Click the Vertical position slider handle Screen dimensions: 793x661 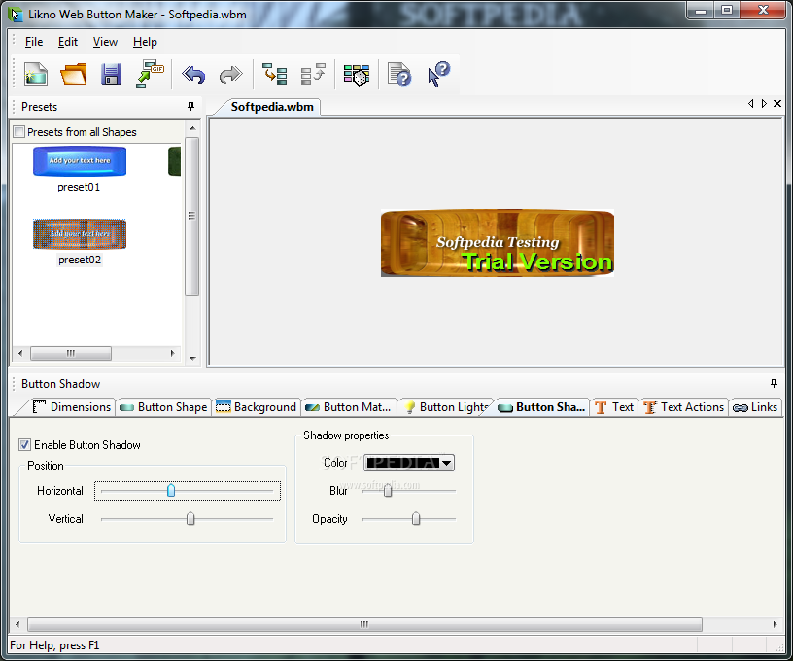pos(190,519)
